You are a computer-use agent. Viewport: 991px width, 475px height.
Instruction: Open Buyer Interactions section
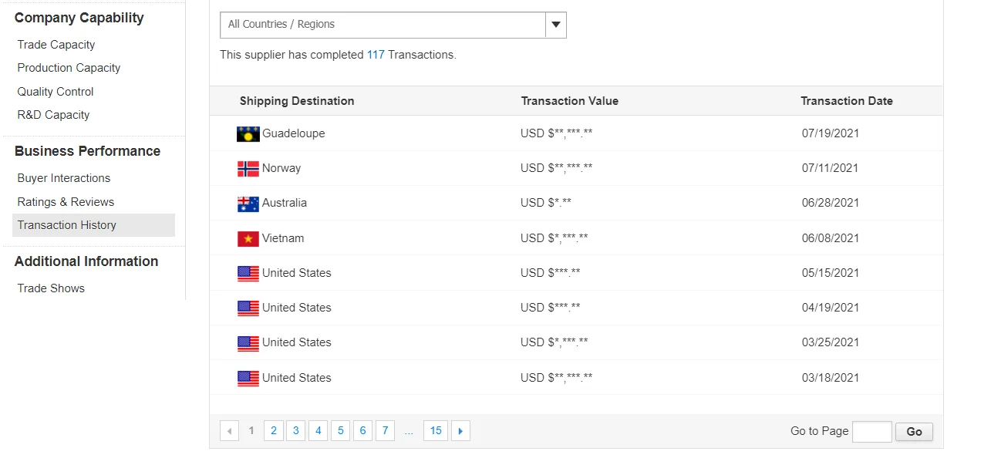pos(64,178)
